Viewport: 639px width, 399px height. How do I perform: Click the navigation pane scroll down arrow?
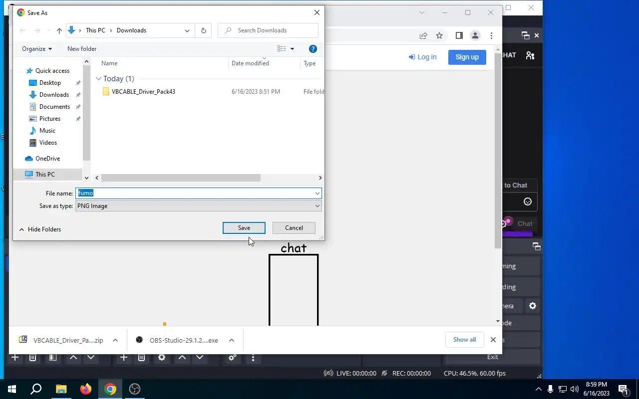(x=86, y=178)
